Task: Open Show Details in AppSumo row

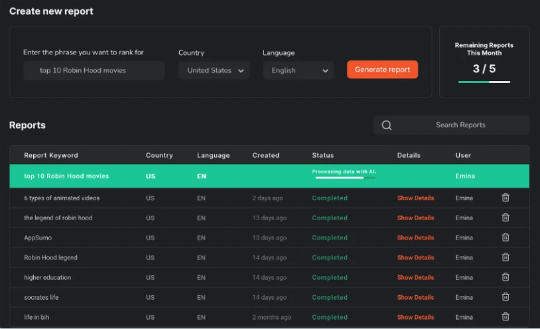Action: [415, 237]
